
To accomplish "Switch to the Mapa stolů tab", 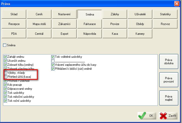I will [39, 24].
